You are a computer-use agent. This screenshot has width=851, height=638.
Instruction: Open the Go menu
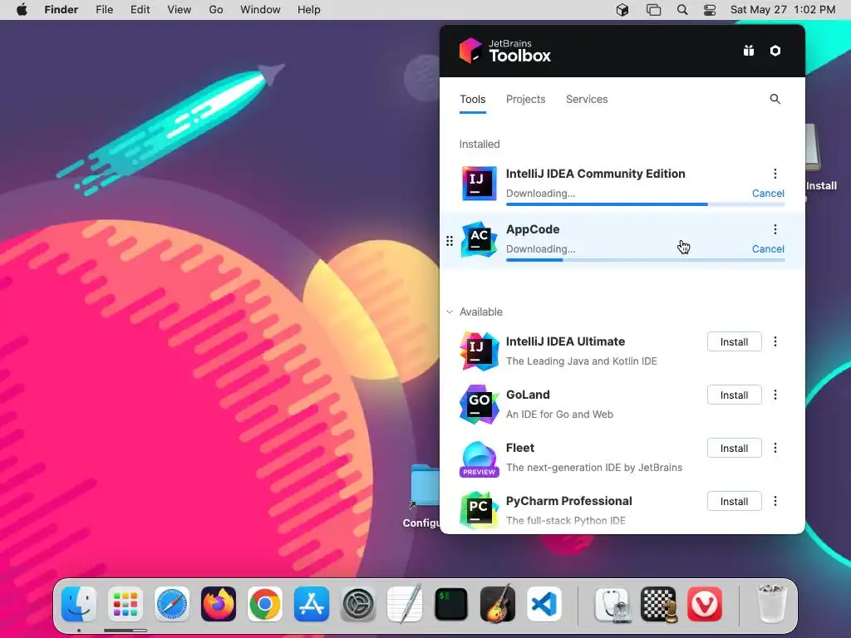coord(216,10)
